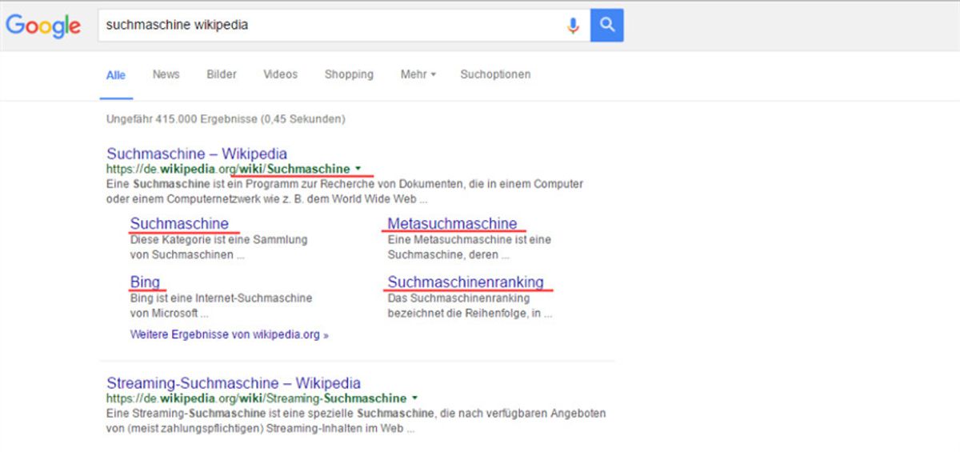Open the Bilder tab
The height and width of the screenshot is (452, 960).
222,74
